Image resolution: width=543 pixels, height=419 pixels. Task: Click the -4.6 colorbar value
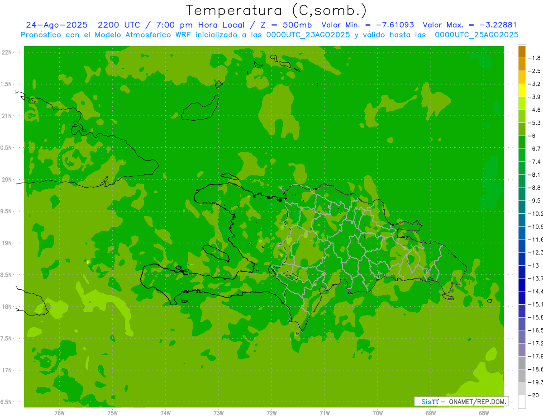[x=535, y=110]
